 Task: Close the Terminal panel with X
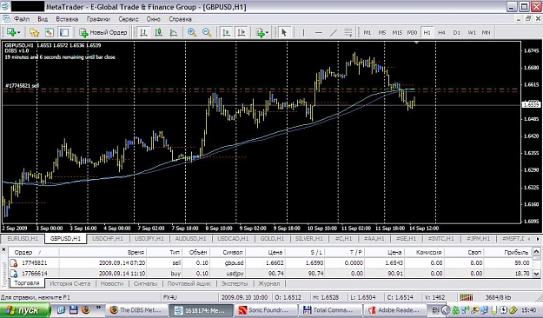click(3, 249)
